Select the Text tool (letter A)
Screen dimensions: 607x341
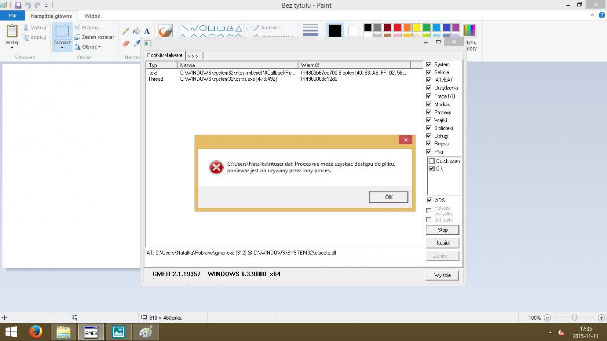coord(147,31)
